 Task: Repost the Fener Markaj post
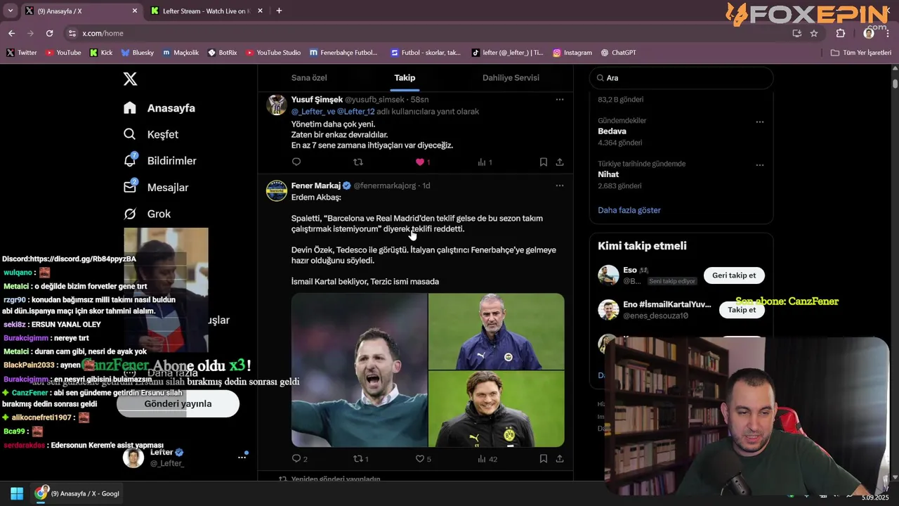click(x=358, y=459)
